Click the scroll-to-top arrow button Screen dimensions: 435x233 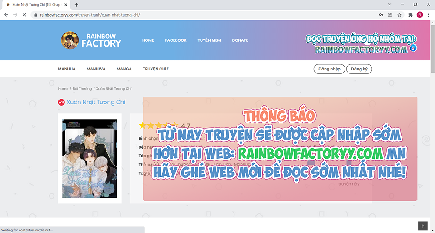423,226
